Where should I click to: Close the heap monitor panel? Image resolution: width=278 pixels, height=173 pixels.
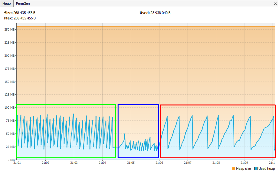[x=275, y=4]
